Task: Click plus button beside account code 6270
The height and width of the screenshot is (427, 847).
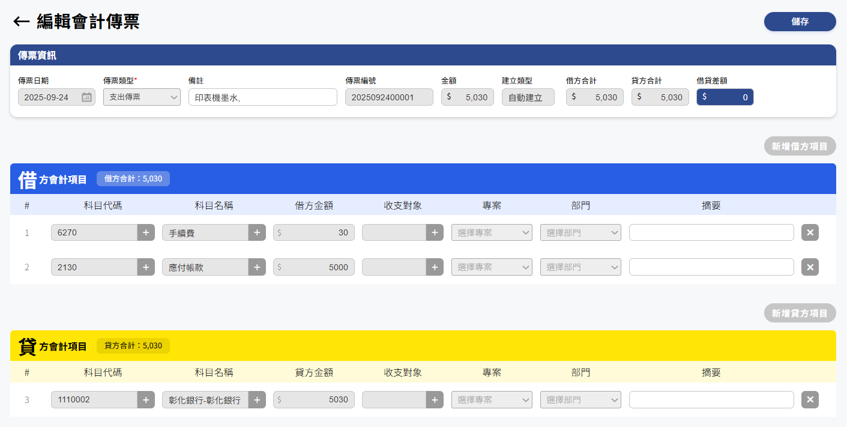Action: click(146, 232)
